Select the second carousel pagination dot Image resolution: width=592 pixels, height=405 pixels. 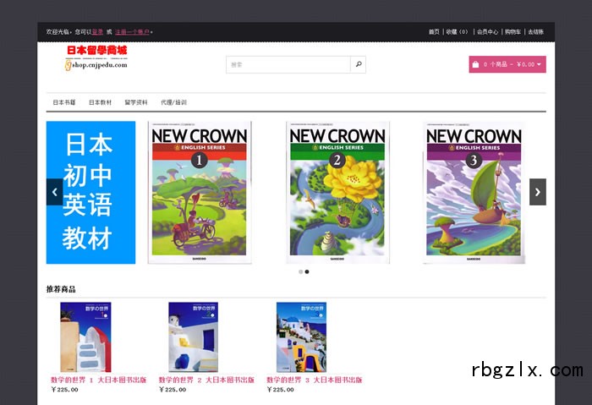click(x=307, y=271)
